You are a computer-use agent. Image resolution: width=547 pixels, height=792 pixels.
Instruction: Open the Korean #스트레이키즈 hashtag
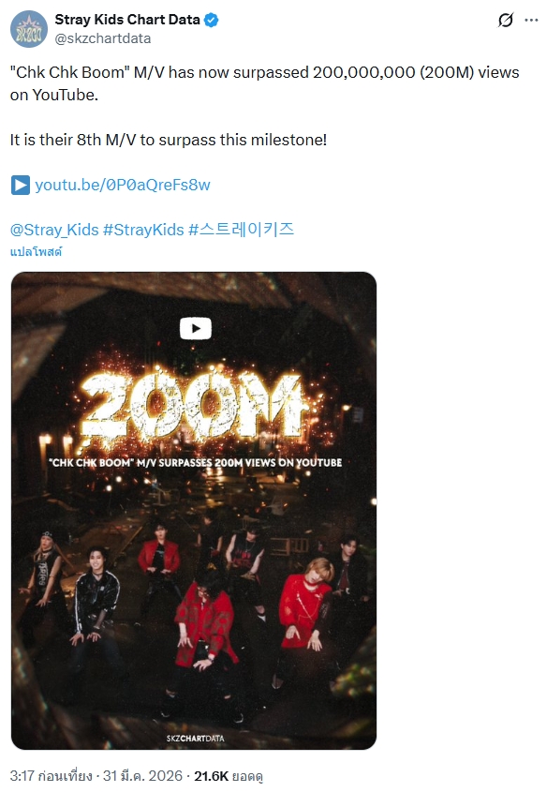pyautogui.click(x=242, y=230)
